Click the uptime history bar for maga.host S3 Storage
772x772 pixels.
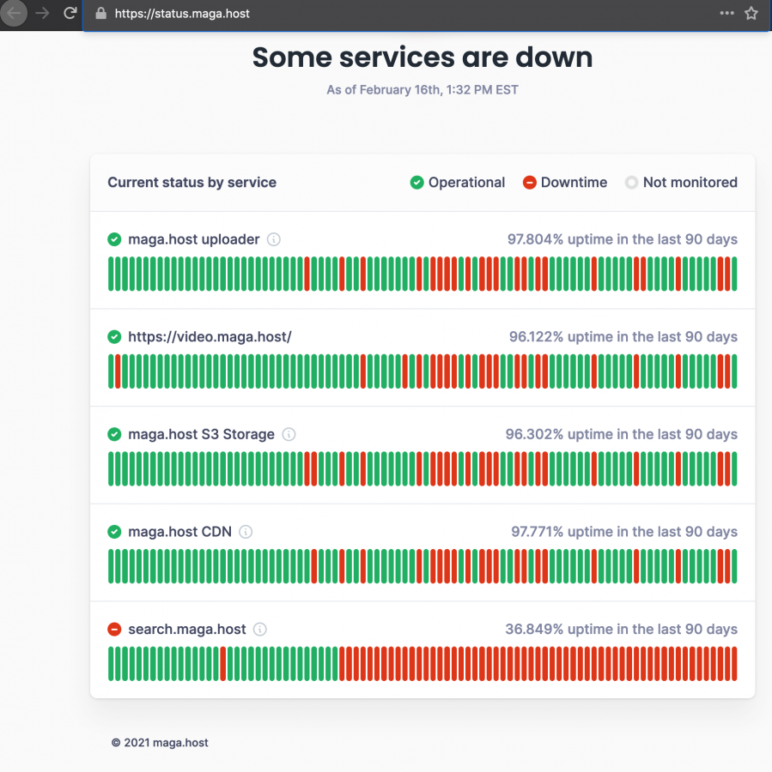coord(422,468)
